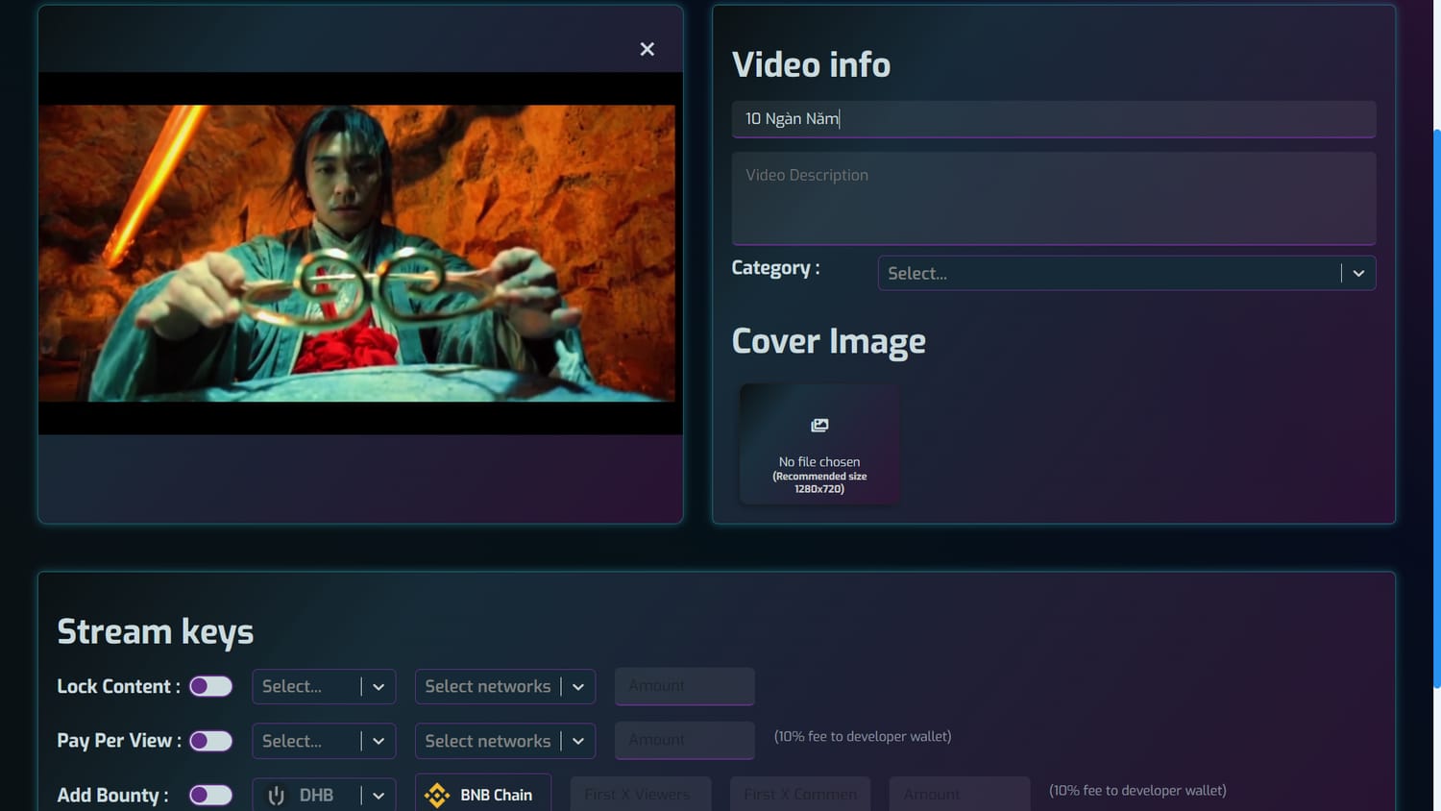Image resolution: width=1441 pixels, height=811 pixels.
Task: Click the page vertical scrollbar
Action: (1436, 407)
